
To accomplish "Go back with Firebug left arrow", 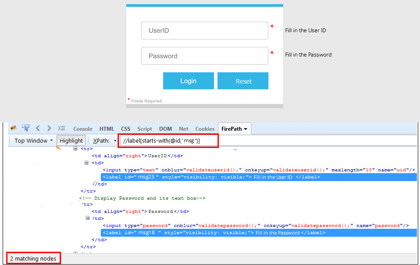I will click(x=38, y=128).
